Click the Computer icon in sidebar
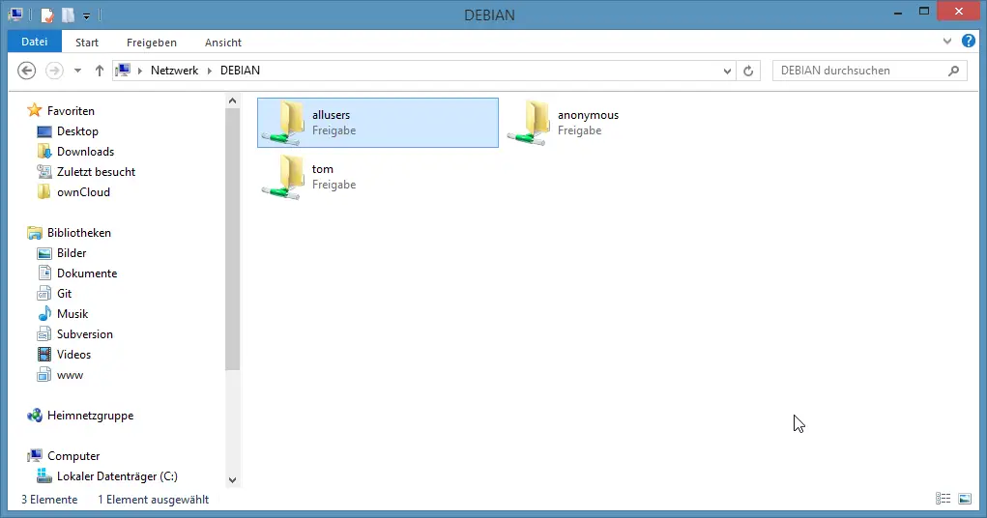987x518 pixels. [x=35, y=456]
